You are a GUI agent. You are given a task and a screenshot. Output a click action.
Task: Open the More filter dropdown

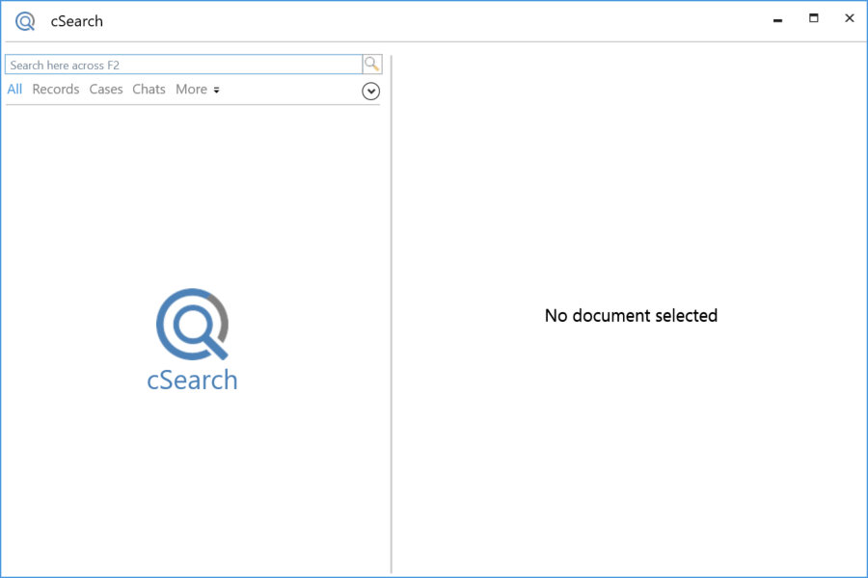click(192, 90)
